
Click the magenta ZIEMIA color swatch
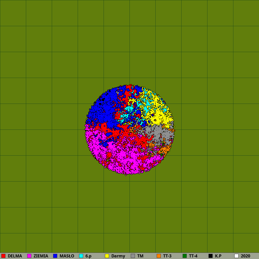point(29,256)
